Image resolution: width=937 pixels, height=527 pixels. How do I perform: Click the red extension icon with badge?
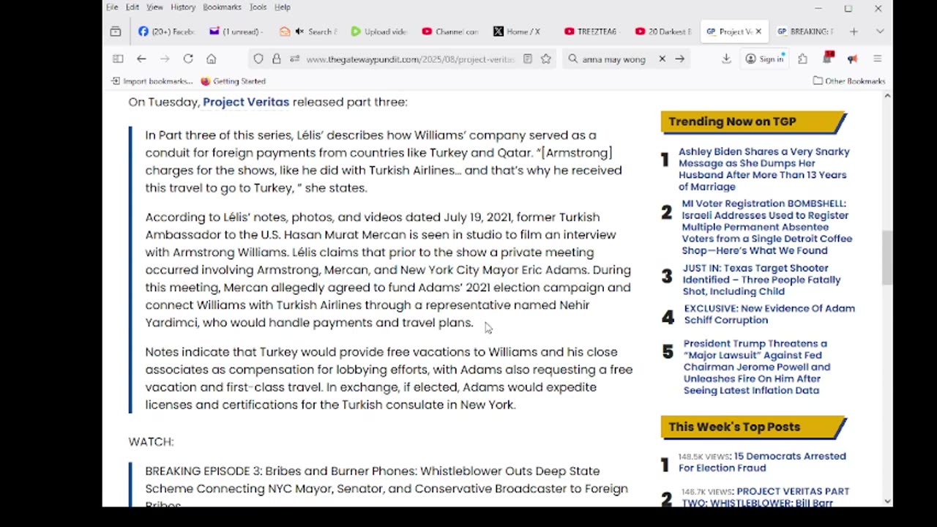tap(829, 58)
